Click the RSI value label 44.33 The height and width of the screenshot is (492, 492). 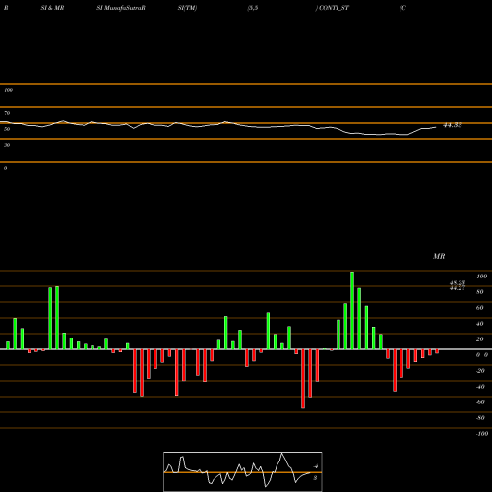tap(453, 125)
